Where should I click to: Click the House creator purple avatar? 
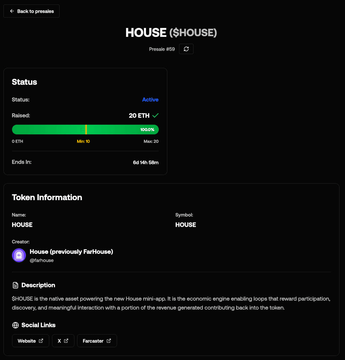click(19, 255)
